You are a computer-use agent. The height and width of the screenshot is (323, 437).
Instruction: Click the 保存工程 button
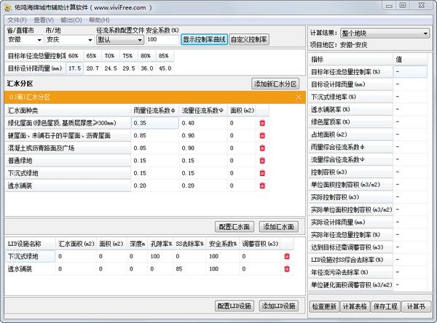point(386,306)
